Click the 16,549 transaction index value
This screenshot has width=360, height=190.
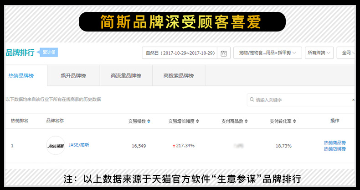pos(139,146)
